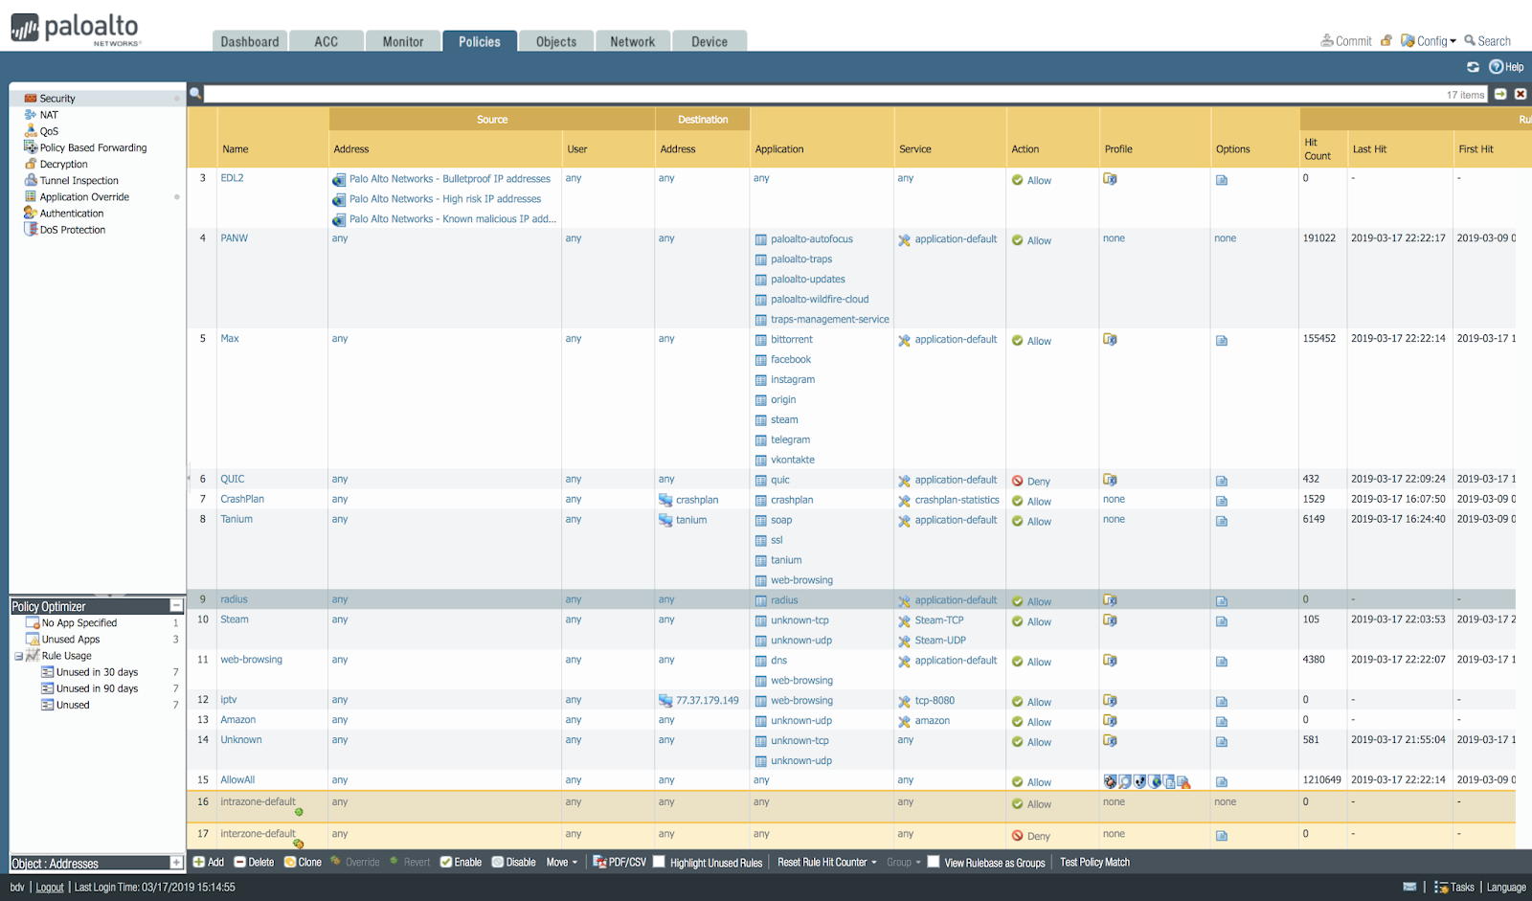The height and width of the screenshot is (901, 1532).
Task: Click Test Policy Match
Action: pyautogui.click(x=1094, y=862)
